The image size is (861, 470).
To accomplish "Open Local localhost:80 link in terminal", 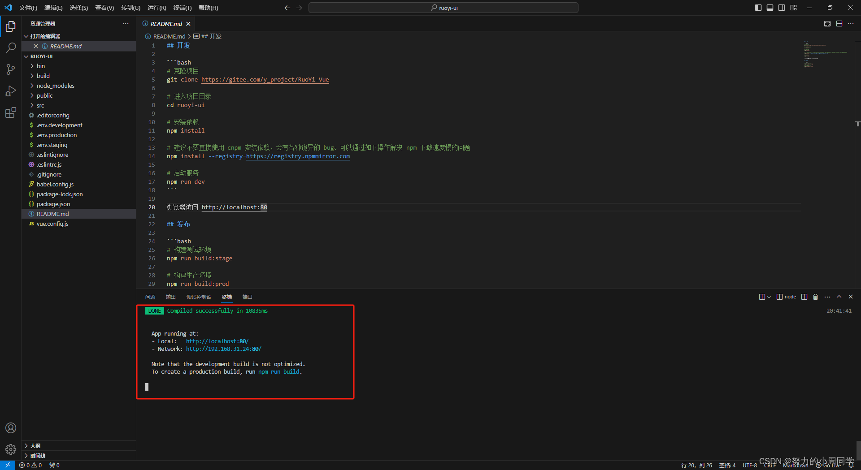I will [x=217, y=341].
